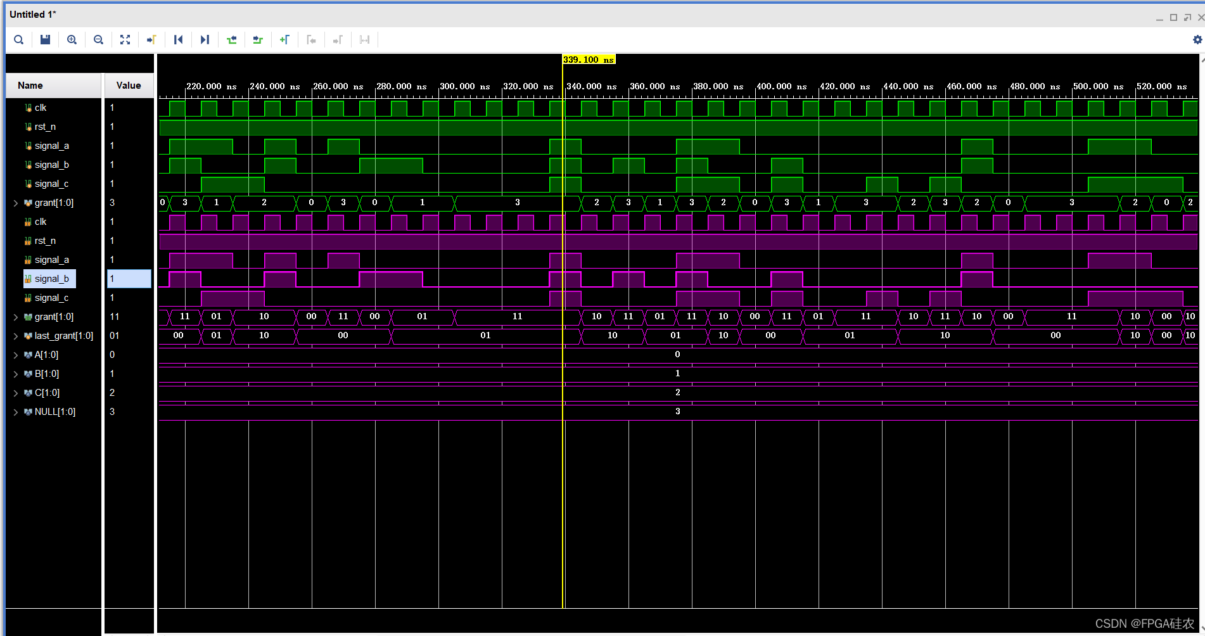This screenshot has width=1205, height=636.
Task: Click the yellow 339.100 ns cursor label
Action: [589, 60]
